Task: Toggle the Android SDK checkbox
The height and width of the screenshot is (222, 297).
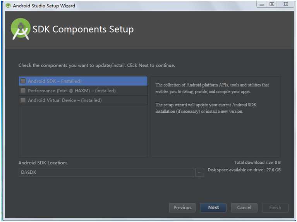Action: pos(23,81)
